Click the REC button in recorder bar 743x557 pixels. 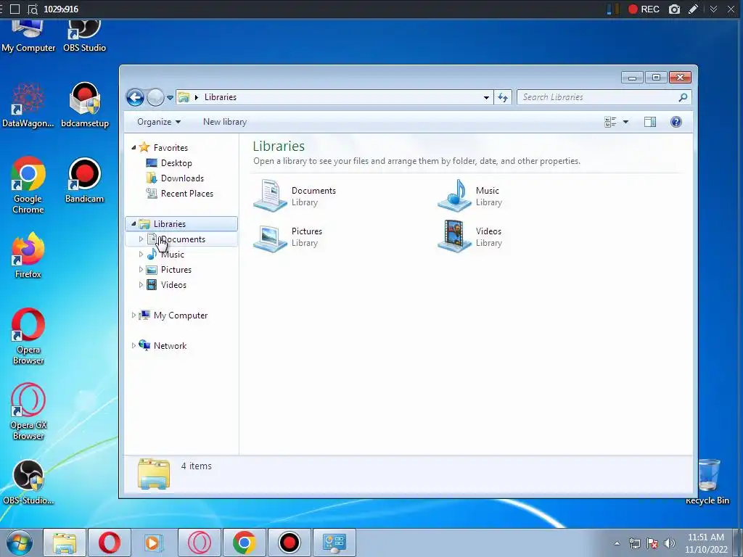click(644, 9)
